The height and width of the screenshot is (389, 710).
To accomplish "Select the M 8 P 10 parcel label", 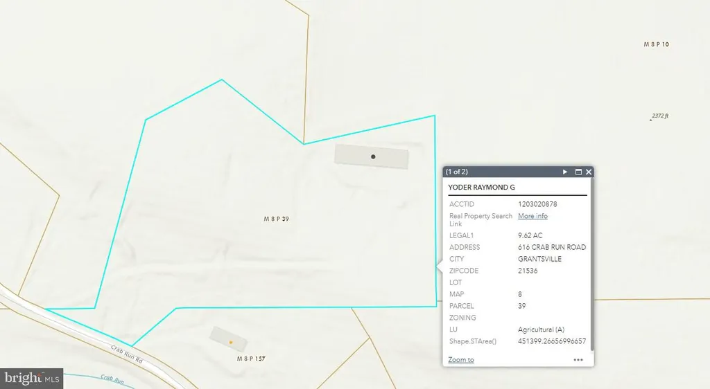I will (x=656, y=44).
